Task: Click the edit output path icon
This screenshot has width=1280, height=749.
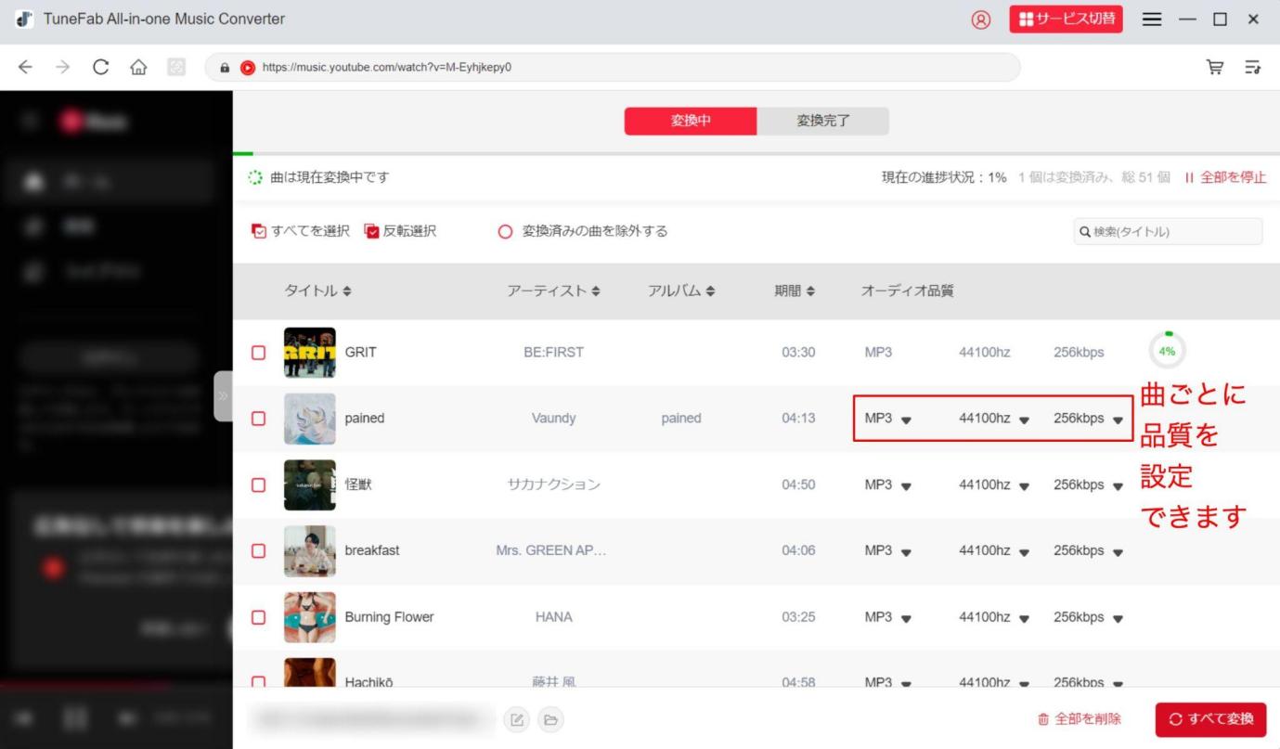Action: tap(515, 719)
